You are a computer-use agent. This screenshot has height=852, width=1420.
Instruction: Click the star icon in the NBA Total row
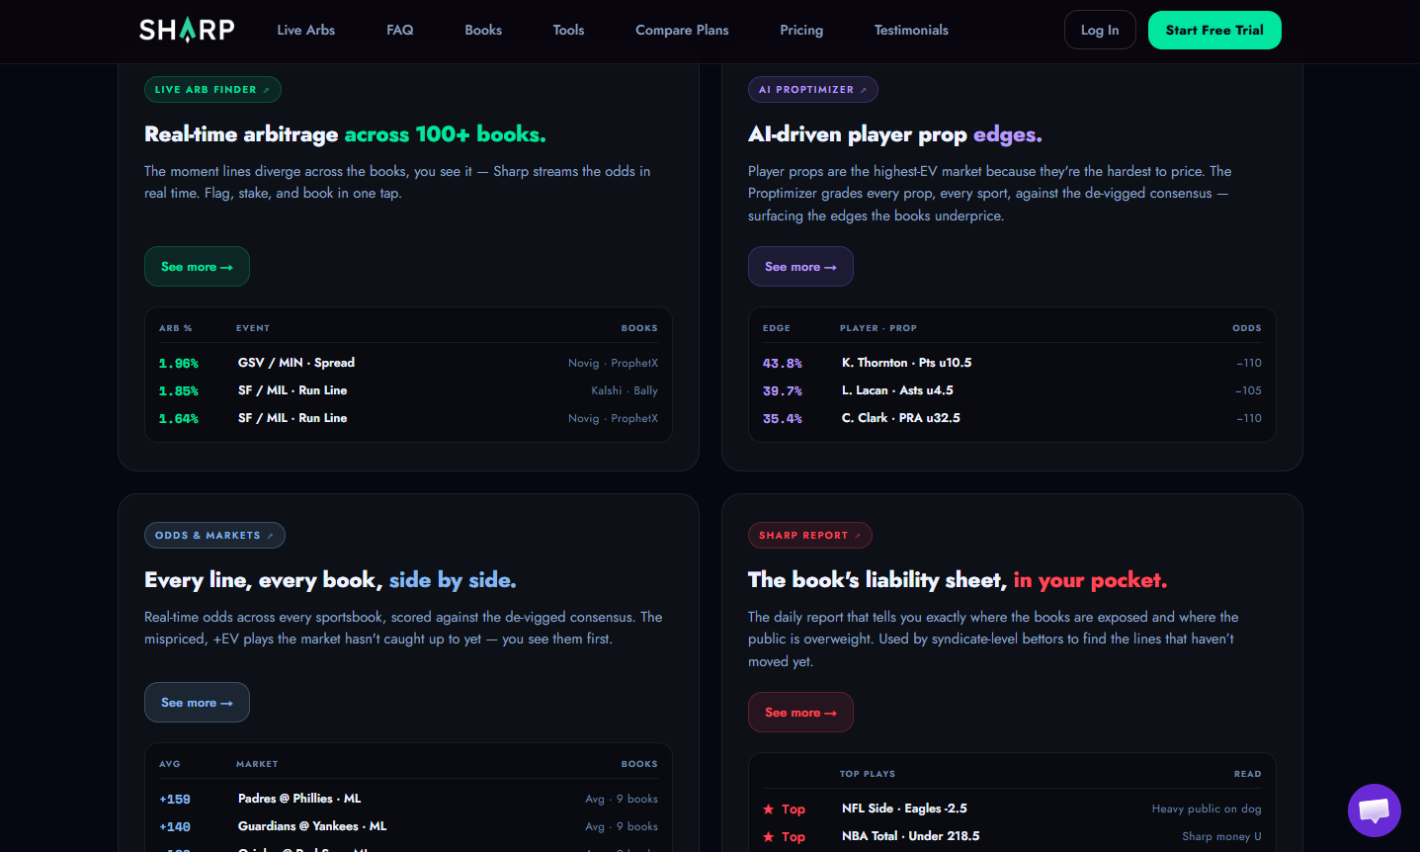(768, 837)
